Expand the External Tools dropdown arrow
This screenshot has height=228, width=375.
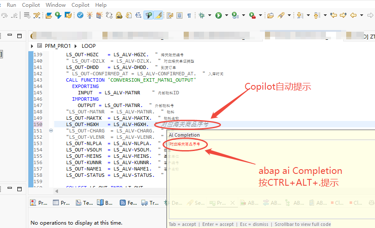tap(260, 16)
